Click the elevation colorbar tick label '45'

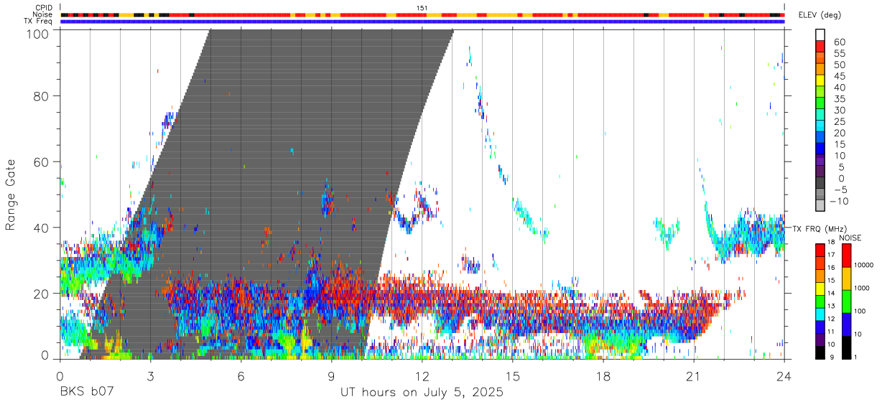pos(839,76)
